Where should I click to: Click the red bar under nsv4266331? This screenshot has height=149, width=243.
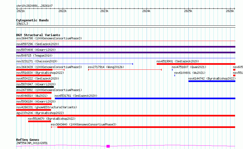coord(34,110)
